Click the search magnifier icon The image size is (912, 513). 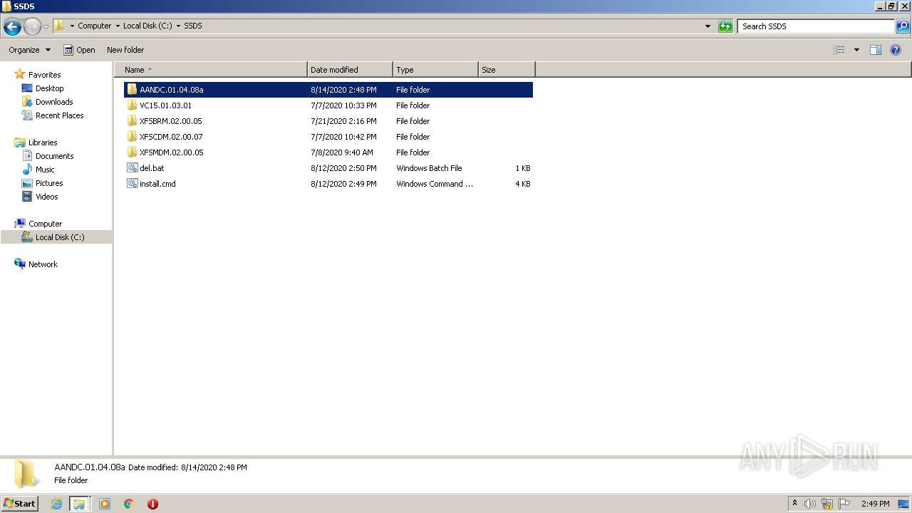tap(903, 26)
